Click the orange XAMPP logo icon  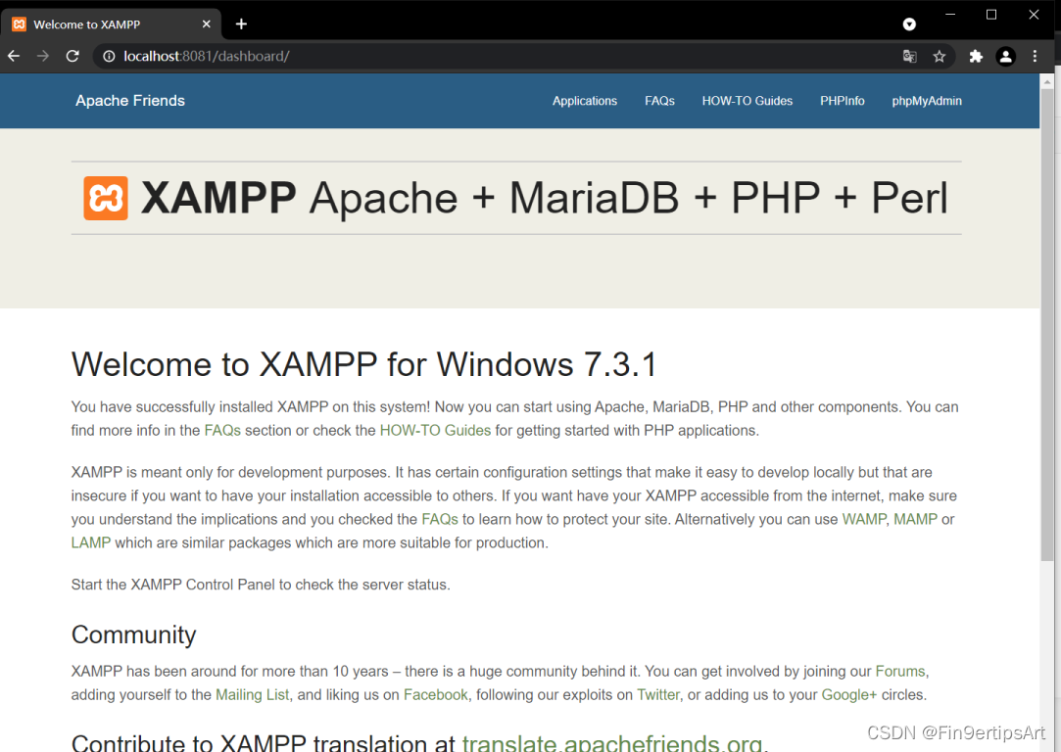coord(106,198)
